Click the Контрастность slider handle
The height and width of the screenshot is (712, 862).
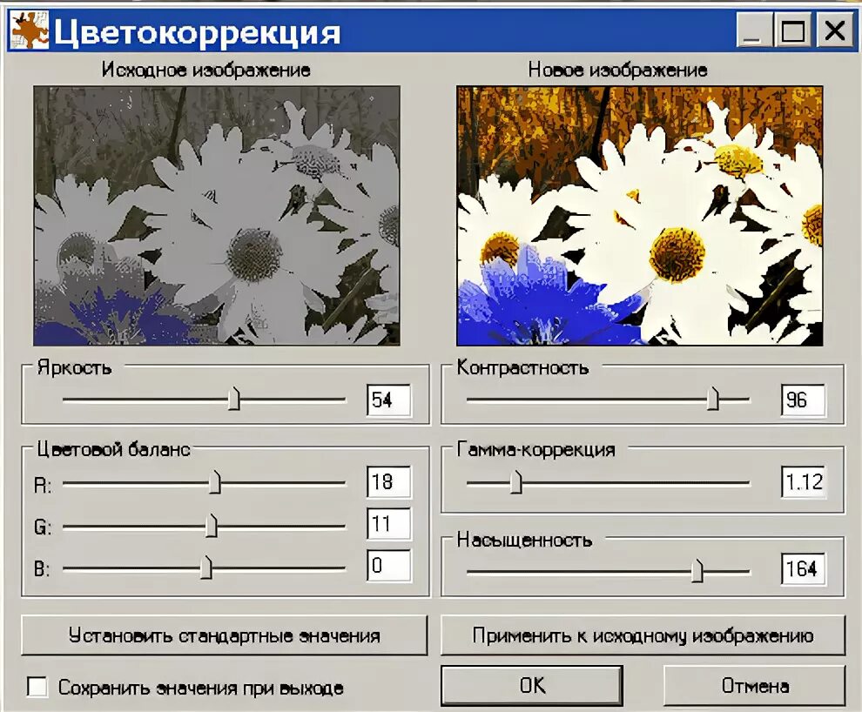(712, 399)
